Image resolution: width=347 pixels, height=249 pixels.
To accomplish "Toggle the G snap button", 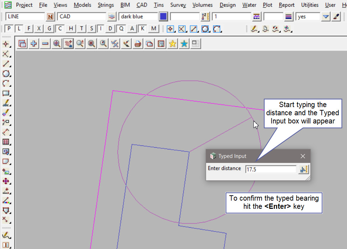I will (x=49, y=29).
